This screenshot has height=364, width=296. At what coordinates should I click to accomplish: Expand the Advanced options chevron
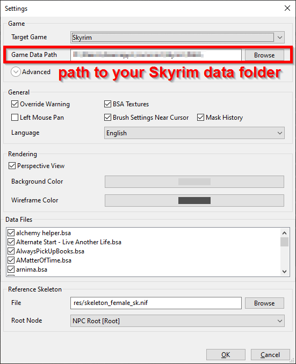click(16, 72)
